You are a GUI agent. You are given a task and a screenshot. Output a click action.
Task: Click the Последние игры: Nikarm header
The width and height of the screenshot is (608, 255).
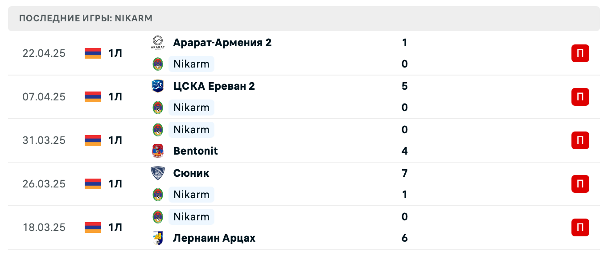[x=86, y=18]
